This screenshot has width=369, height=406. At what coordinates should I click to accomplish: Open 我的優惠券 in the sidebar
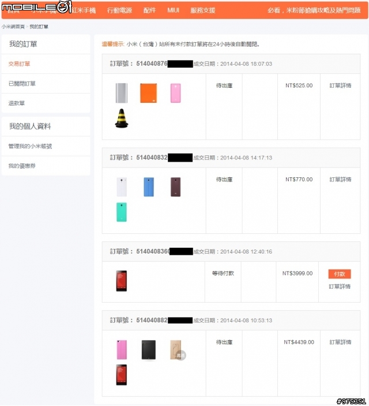(x=22, y=166)
